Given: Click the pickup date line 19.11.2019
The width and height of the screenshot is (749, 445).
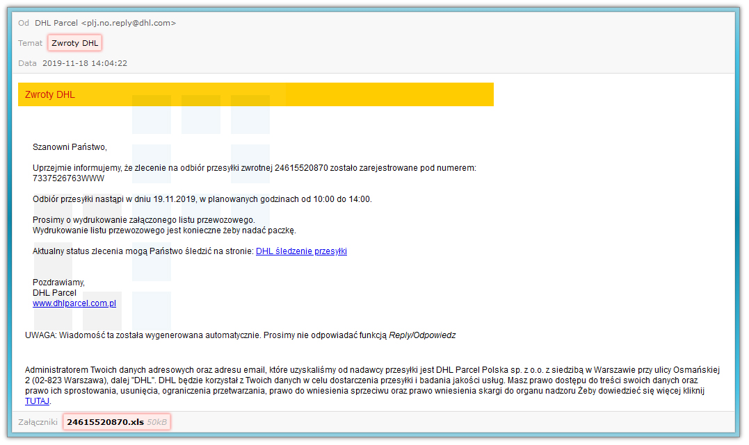Looking at the screenshot, I should (x=202, y=199).
